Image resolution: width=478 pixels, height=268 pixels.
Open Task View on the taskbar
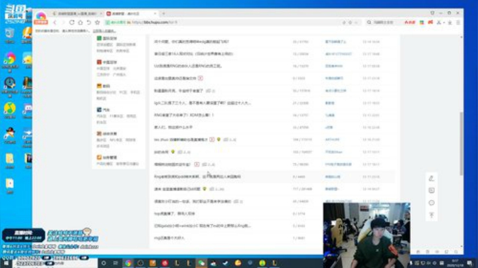tap(116, 263)
